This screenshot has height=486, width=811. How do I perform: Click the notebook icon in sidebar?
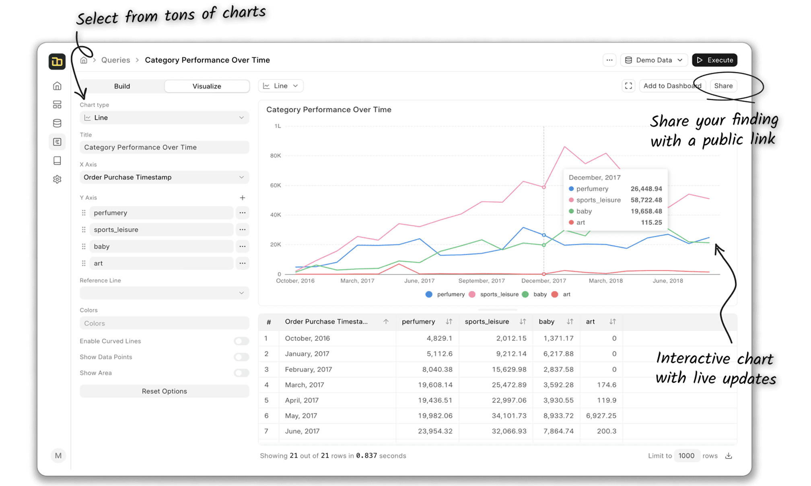click(57, 161)
